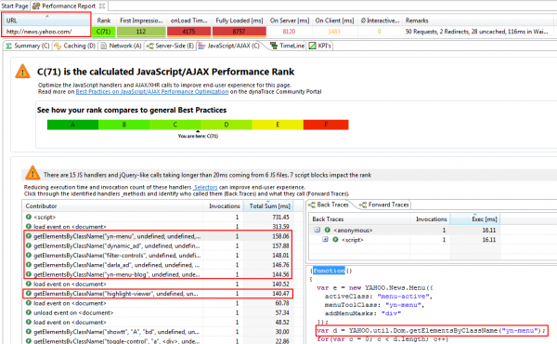The width and height of the screenshot is (557, 344).
Task: Click the getElementsByClassName("yn-menu") code line
Action: pyautogui.click(x=432, y=330)
